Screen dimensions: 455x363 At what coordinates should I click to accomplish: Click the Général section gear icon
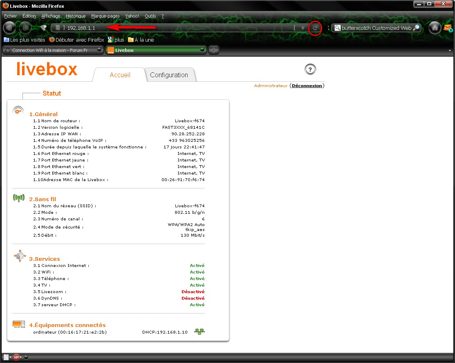tap(18, 110)
